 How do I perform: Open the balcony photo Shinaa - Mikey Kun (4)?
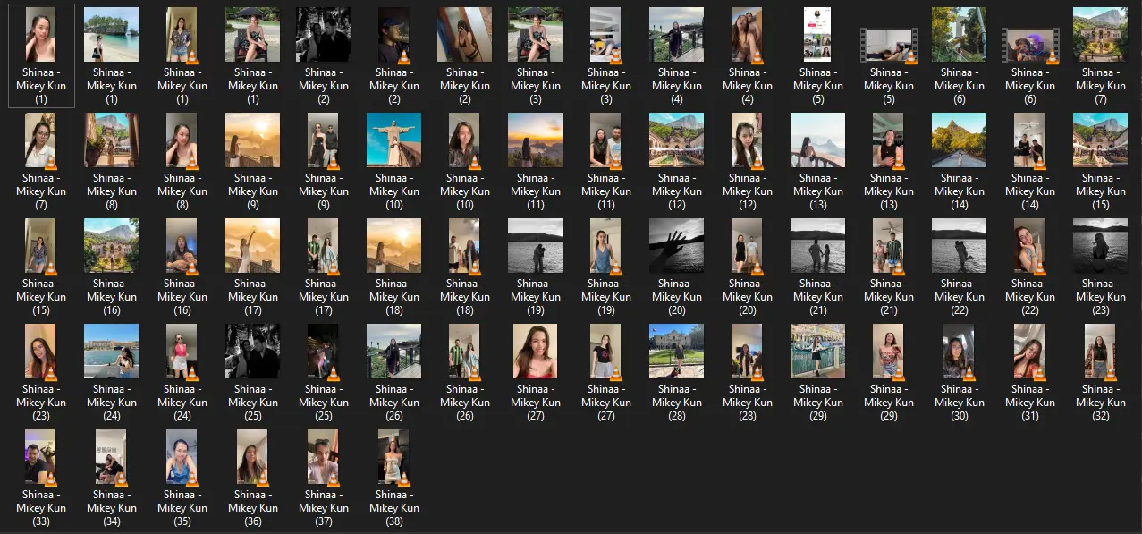tap(677, 35)
